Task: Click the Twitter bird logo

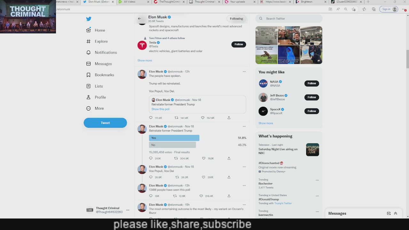Action: 89,19
